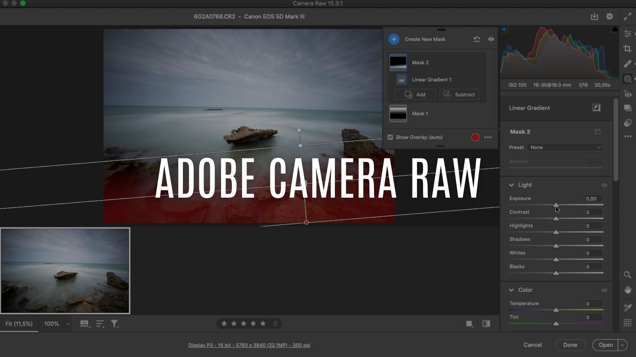Toggle mask visibility eye next to Create New Mask
636x357 pixels.
tap(491, 39)
